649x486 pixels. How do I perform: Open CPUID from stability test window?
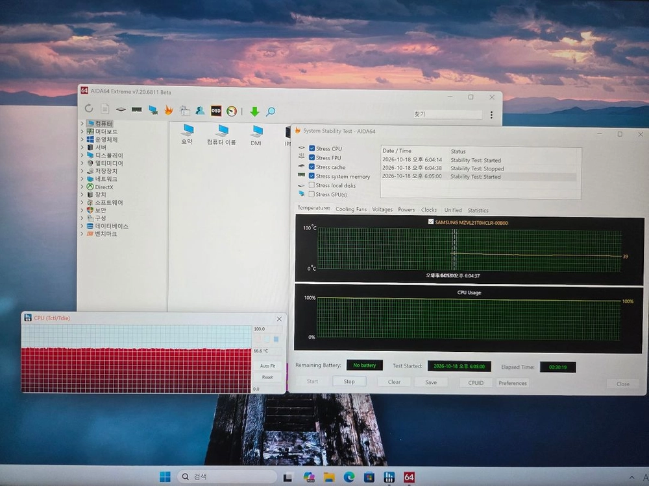pos(476,383)
